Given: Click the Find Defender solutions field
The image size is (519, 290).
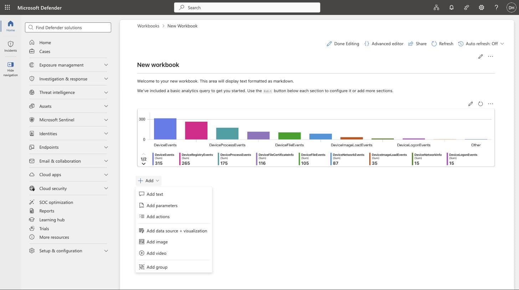Looking at the screenshot, I should [68, 27].
